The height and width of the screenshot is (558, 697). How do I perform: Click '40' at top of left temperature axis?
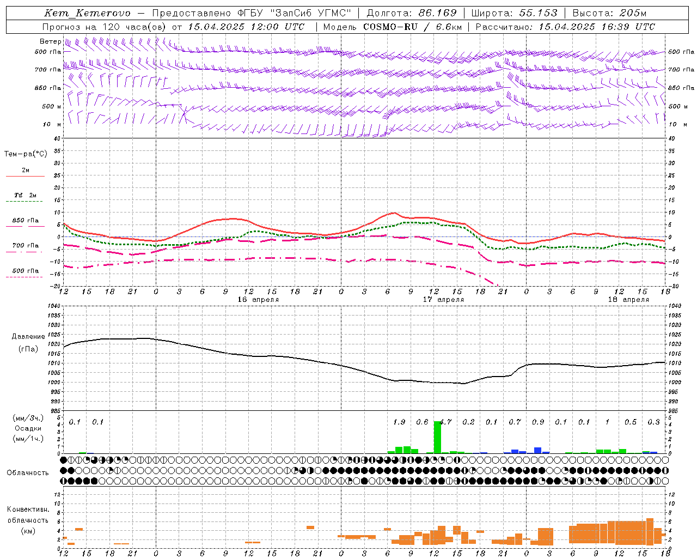click(57, 138)
